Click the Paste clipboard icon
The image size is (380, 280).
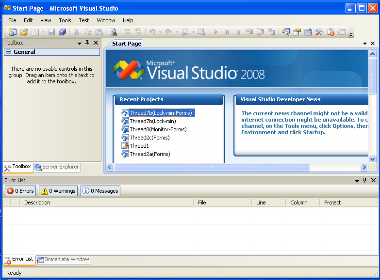(99, 32)
